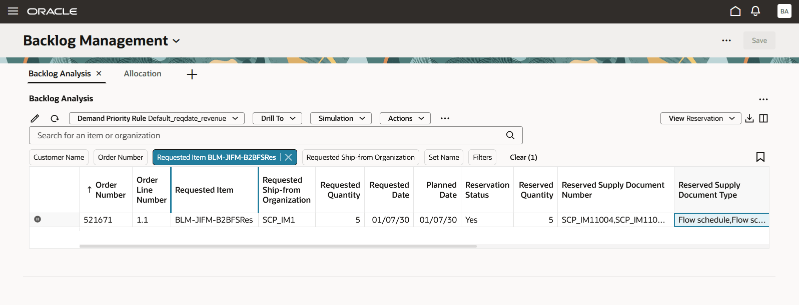Viewport: 799px width, 305px height.
Task: Click the Requested Quantity column header
Action: 340,190
